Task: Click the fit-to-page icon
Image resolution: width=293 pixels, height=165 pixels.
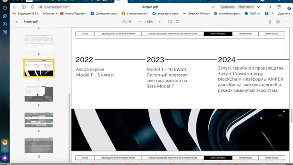Action: (170, 22)
